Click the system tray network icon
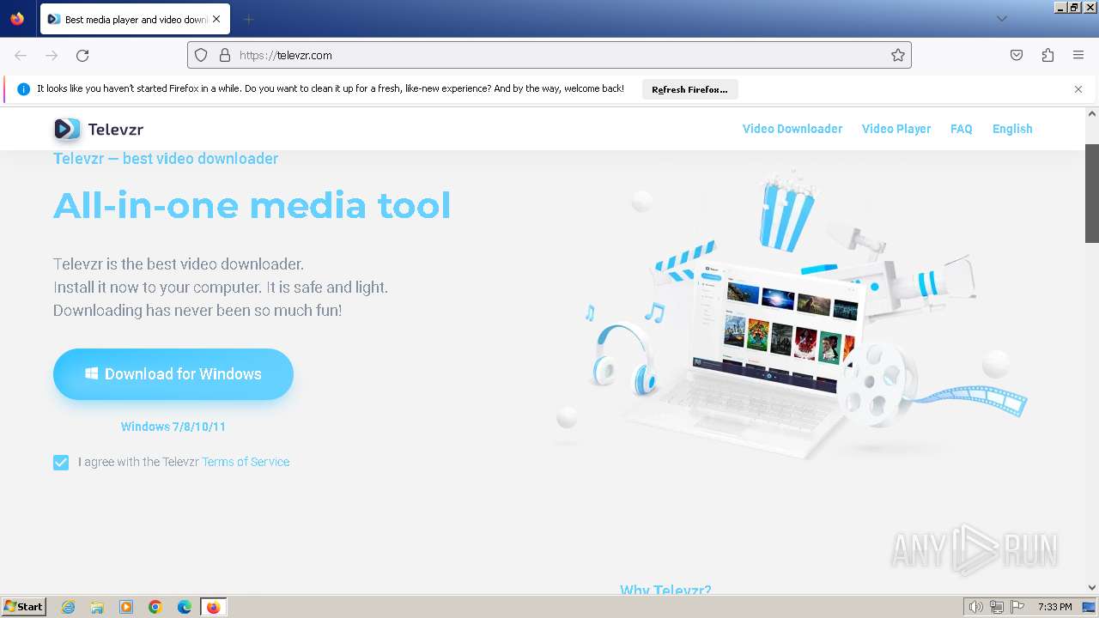Image resolution: width=1099 pixels, height=618 pixels. (x=997, y=607)
